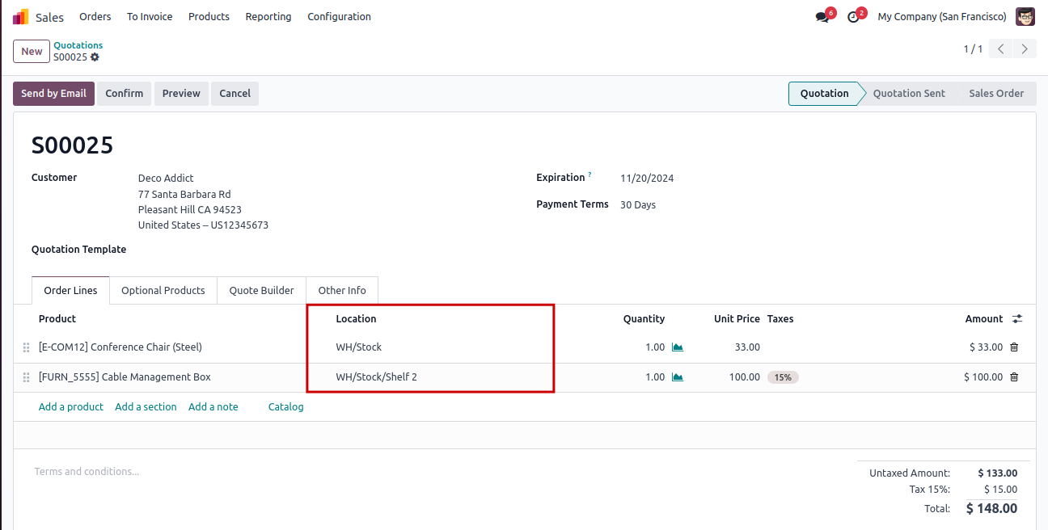Open the Customer field Deco Addict
The height and width of the screenshot is (530, 1048).
(166, 179)
